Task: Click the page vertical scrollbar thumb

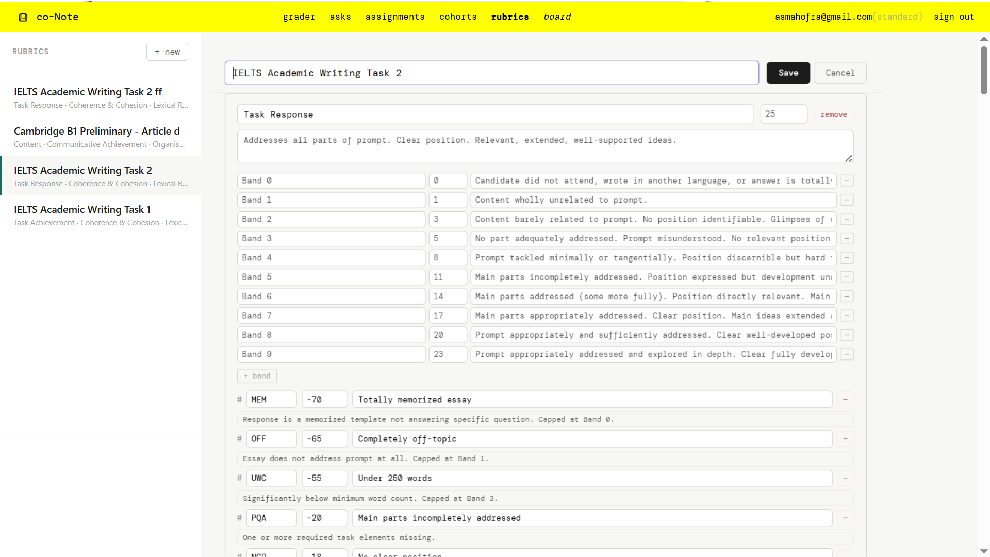Action: tap(984, 70)
